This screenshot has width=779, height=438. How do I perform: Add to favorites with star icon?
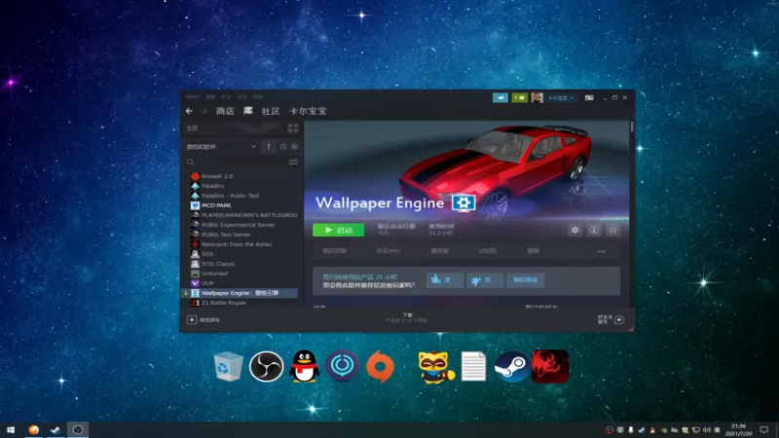click(613, 230)
